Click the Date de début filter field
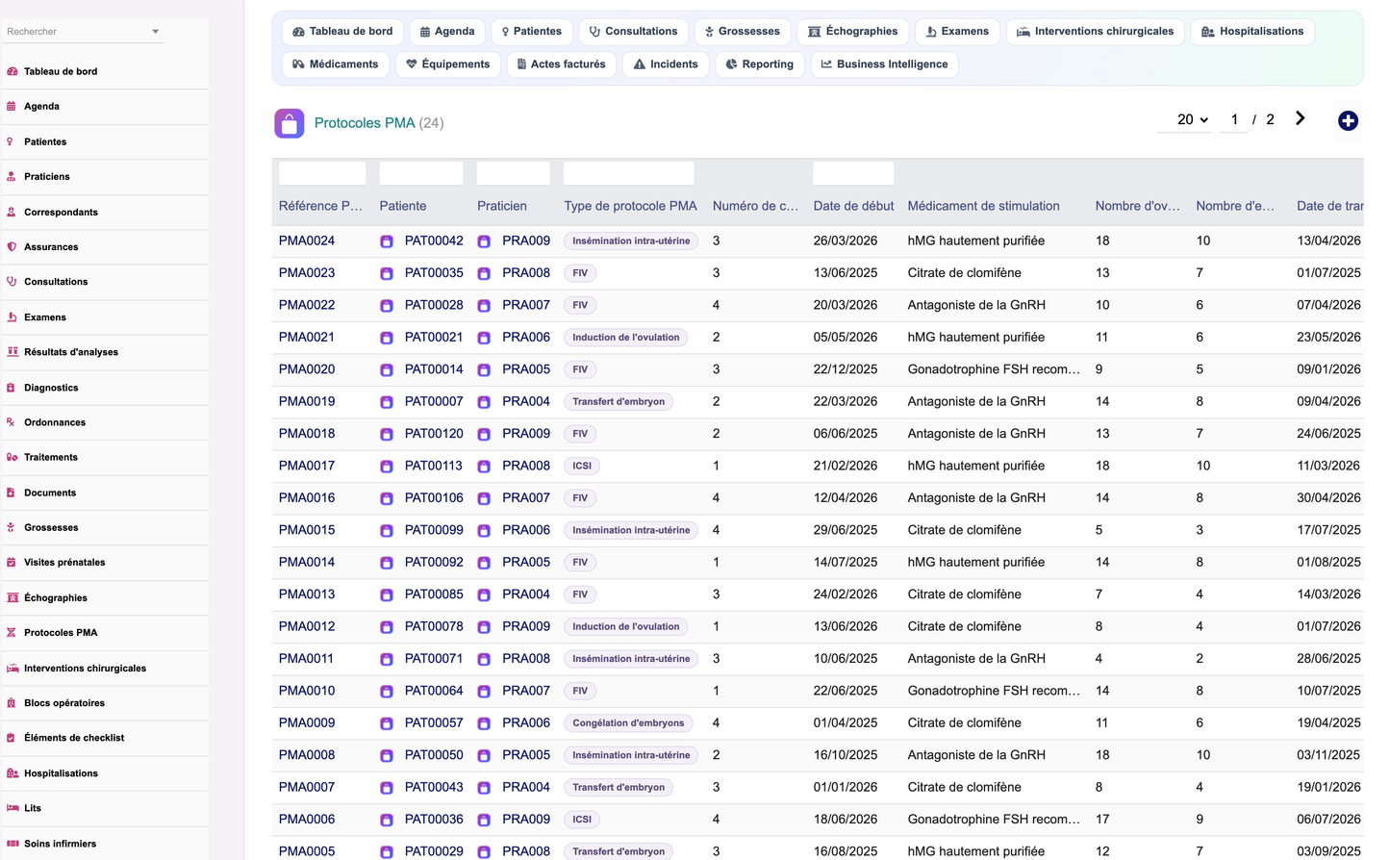 pos(853,173)
